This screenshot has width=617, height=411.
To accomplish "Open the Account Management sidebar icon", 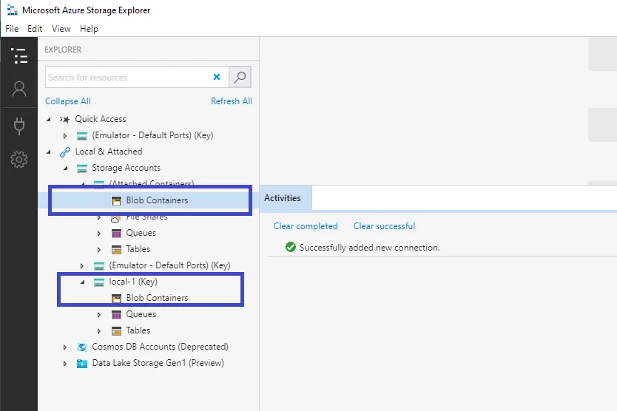I will pos(19,89).
